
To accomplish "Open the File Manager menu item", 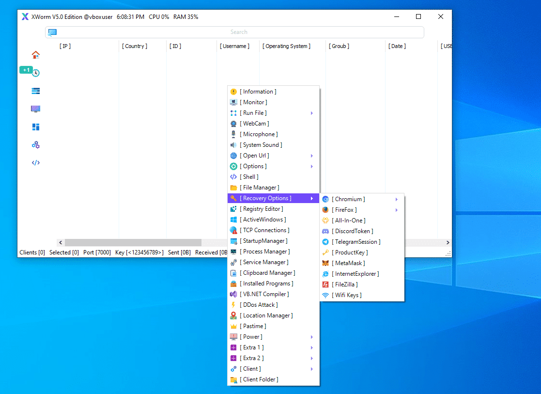I will point(261,188).
